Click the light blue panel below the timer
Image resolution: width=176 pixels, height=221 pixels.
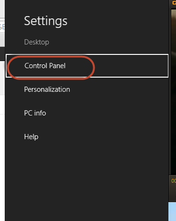(172, 212)
